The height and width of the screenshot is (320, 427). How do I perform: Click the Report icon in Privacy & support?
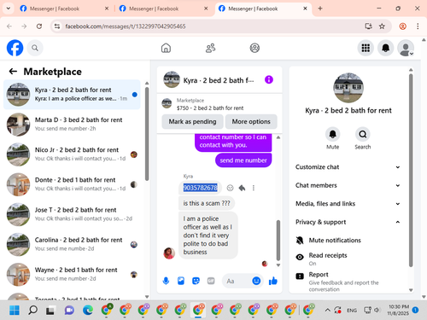click(x=300, y=276)
